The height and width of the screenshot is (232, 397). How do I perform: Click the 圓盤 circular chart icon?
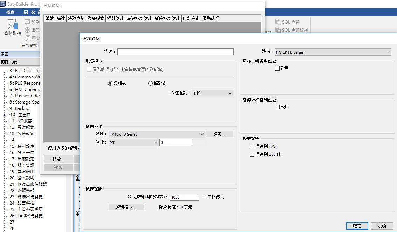(x=27, y=30)
